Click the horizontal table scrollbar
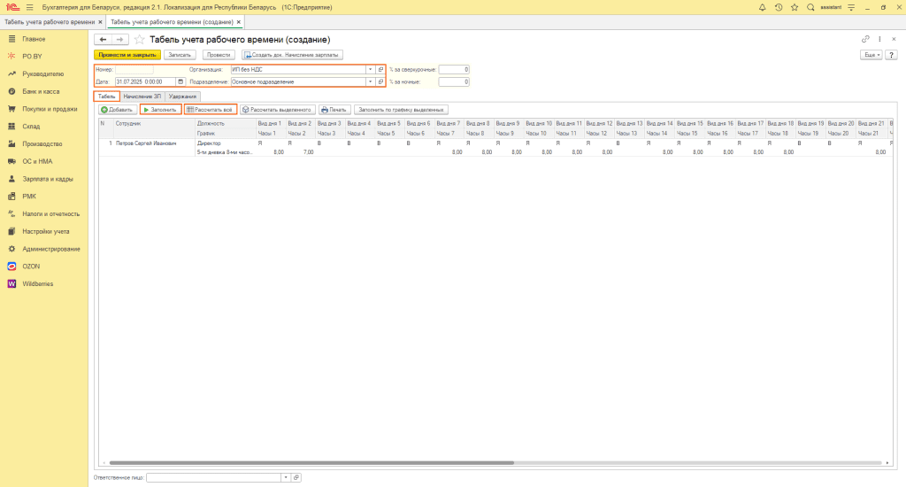 coord(311,463)
